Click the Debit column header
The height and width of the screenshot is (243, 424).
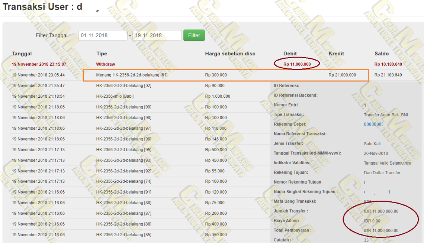(290, 54)
